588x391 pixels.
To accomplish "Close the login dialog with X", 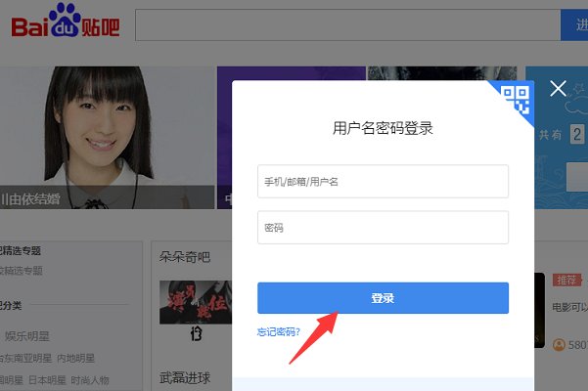I will pos(558,89).
